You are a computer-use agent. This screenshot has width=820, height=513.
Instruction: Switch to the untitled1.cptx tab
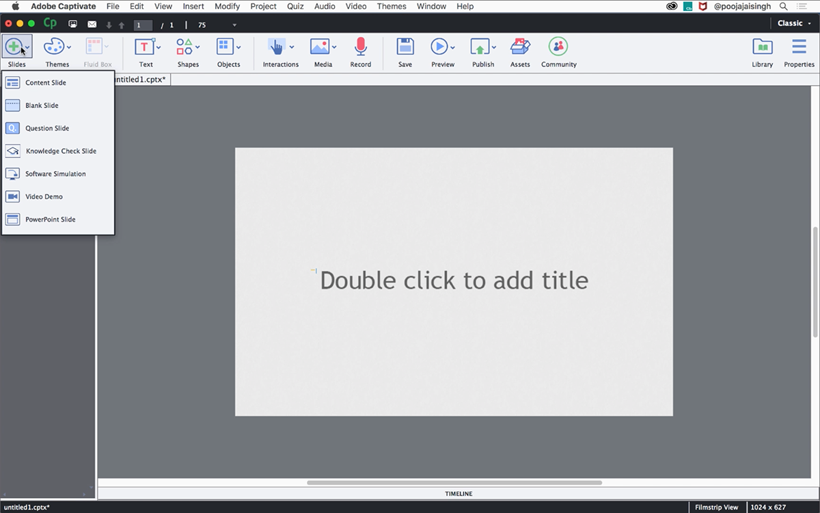[x=141, y=79]
